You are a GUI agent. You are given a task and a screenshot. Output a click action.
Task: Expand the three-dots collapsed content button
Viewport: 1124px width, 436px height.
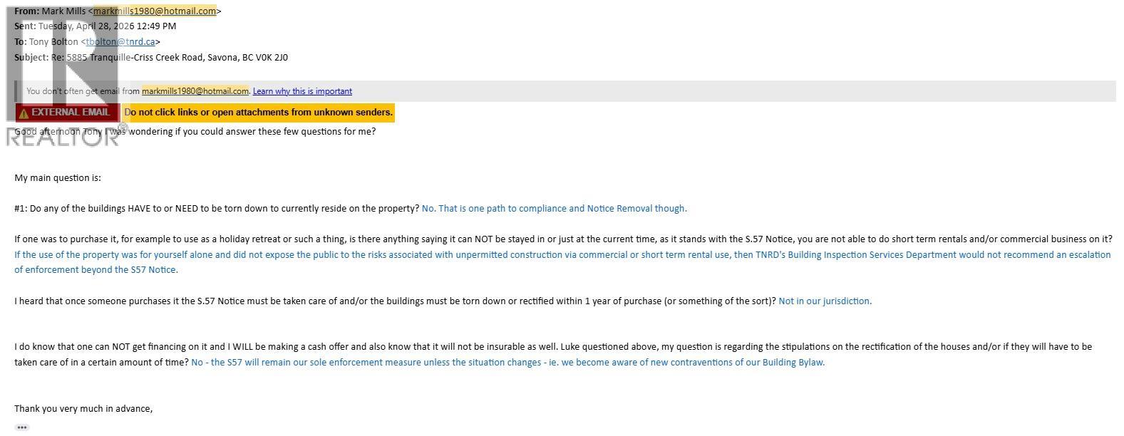pos(22,427)
